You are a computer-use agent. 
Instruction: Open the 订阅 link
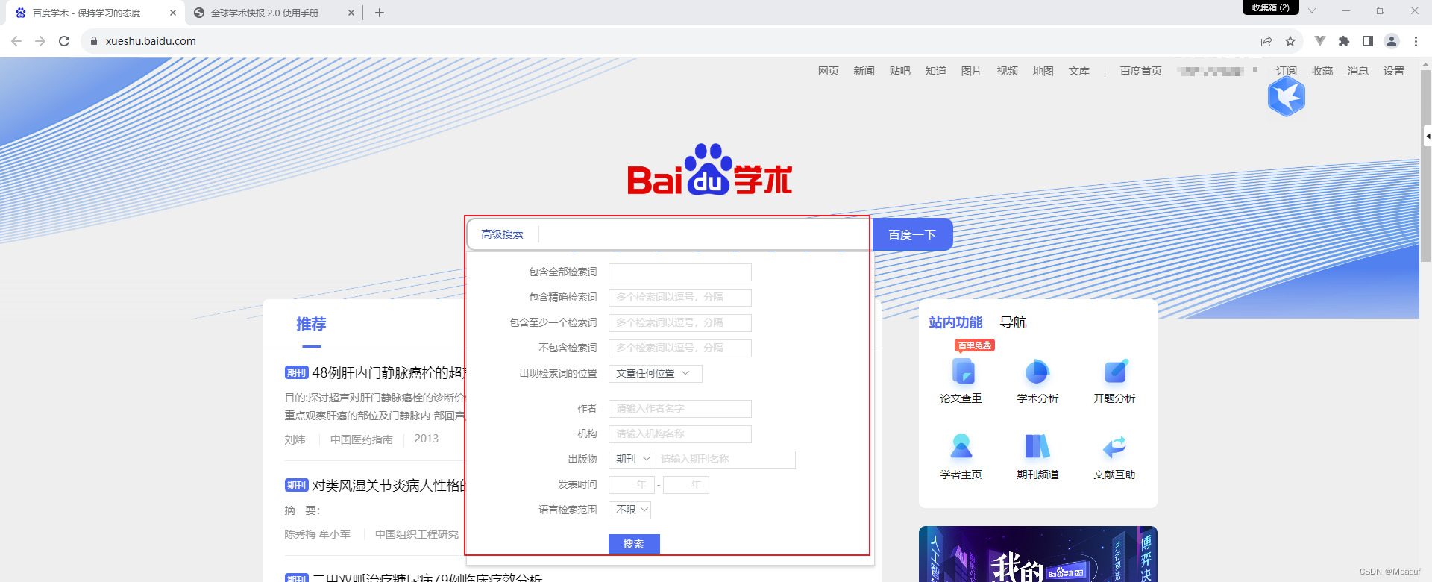point(1286,71)
